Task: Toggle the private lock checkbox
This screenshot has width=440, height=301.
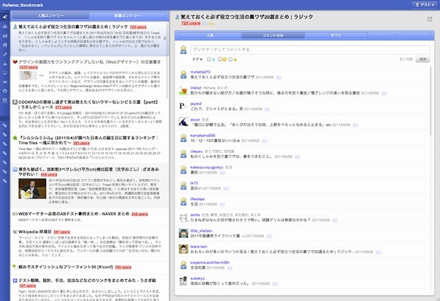Action: pyautogui.click(x=230, y=59)
